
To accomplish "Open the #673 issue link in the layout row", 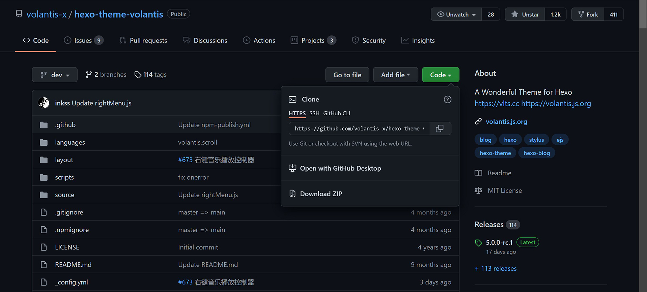I will [185, 160].
